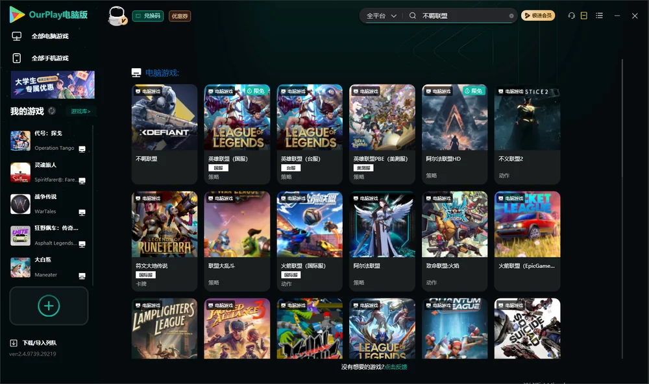Open the list menu icon in title bar

pyautogui.click(x=599, y=16)
